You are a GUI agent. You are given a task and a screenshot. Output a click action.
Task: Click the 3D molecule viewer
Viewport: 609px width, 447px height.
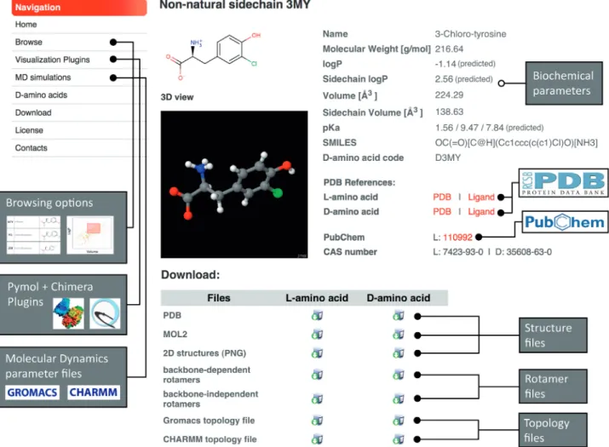(234, 185)
